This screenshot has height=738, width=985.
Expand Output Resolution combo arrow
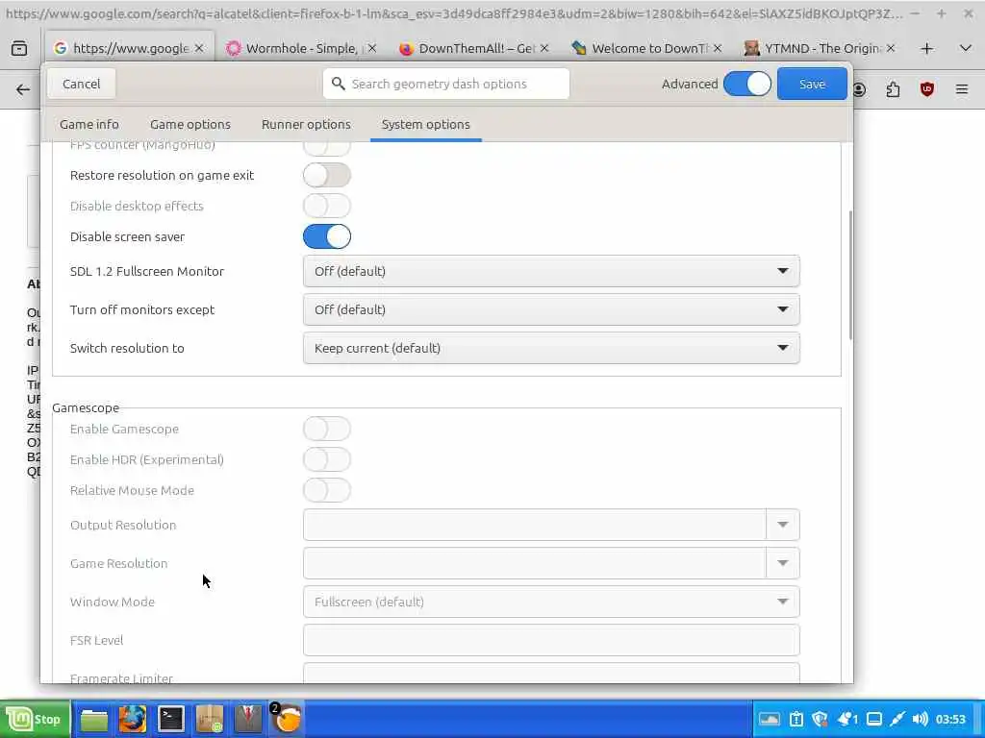(783, 525)
